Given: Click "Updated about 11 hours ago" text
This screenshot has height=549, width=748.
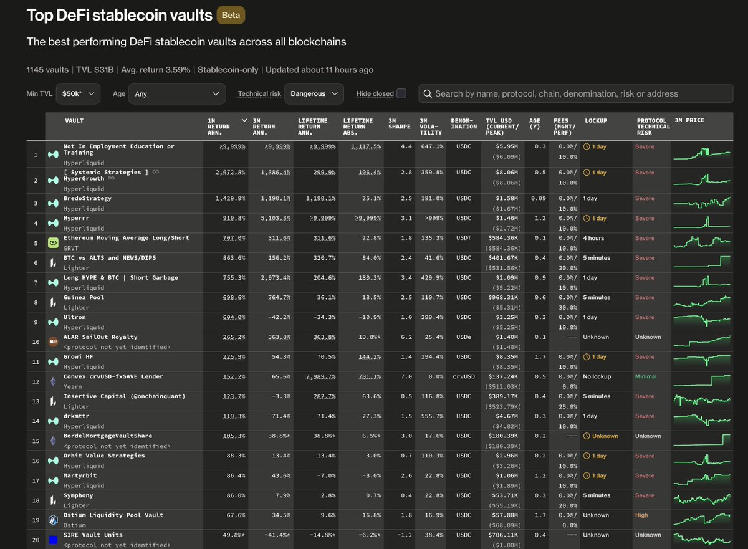Looking at the screenshot, I should (319, 70).
